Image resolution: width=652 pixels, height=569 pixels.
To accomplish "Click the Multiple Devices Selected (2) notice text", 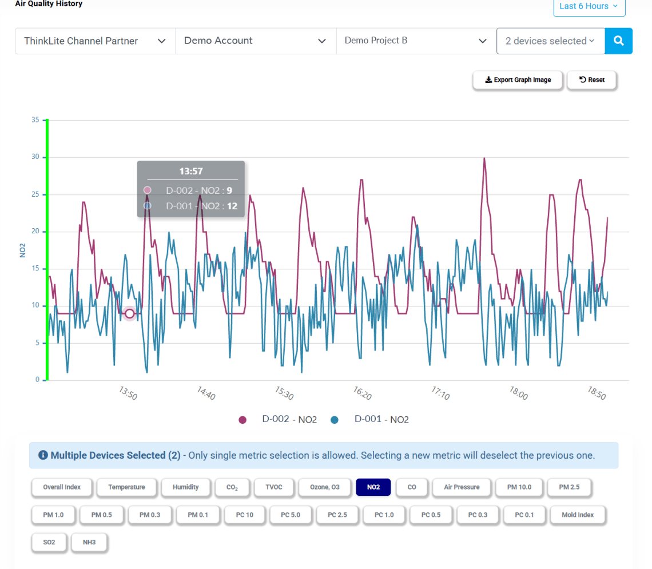I will coord(116,455).
